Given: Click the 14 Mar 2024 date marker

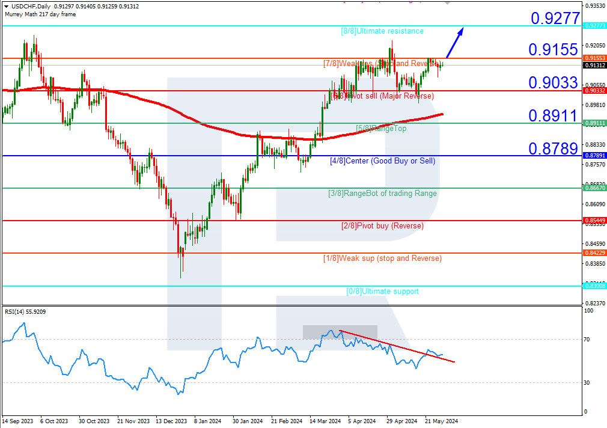Looking at the screenshot, I should (325, 421).
